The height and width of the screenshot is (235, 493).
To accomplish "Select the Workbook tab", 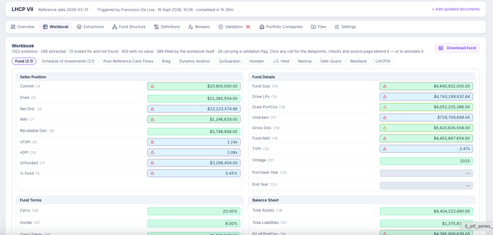I will point(56,26).
